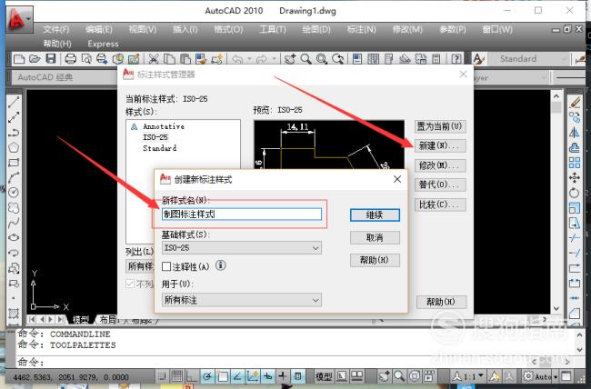Open the 基础样式 ISO-25 dropdown
The image size is (591, 389).
[242, 248]
